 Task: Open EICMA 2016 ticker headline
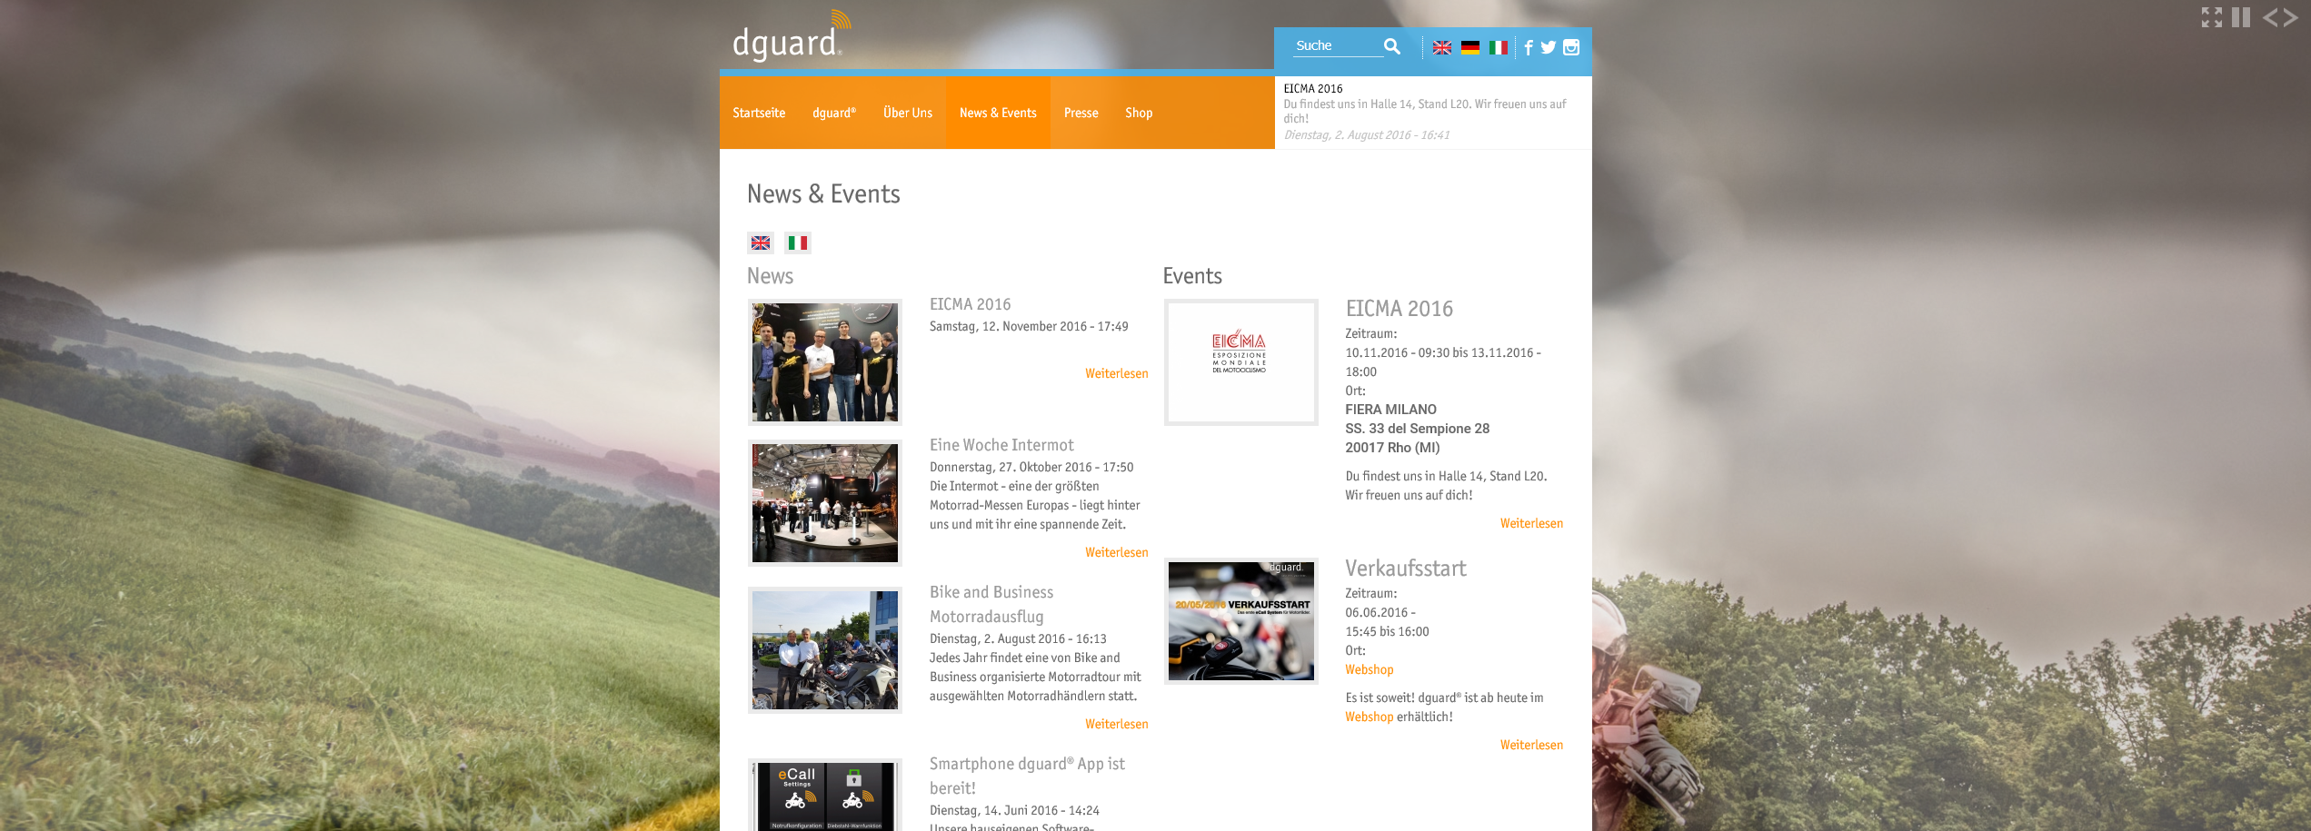point(1313,88)
